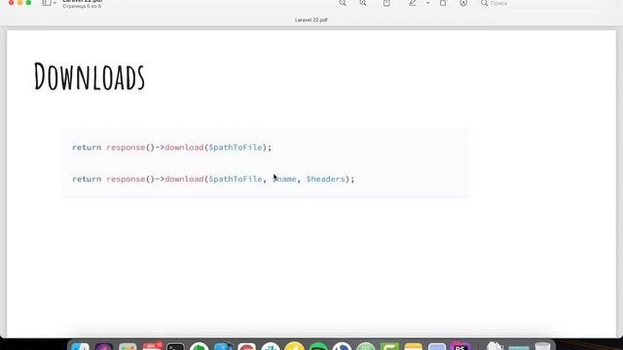This screenshot has height=350, width=623.
Task: Expand highlight color options arrow
Action: pyautogui.click(x=428, y=3)
